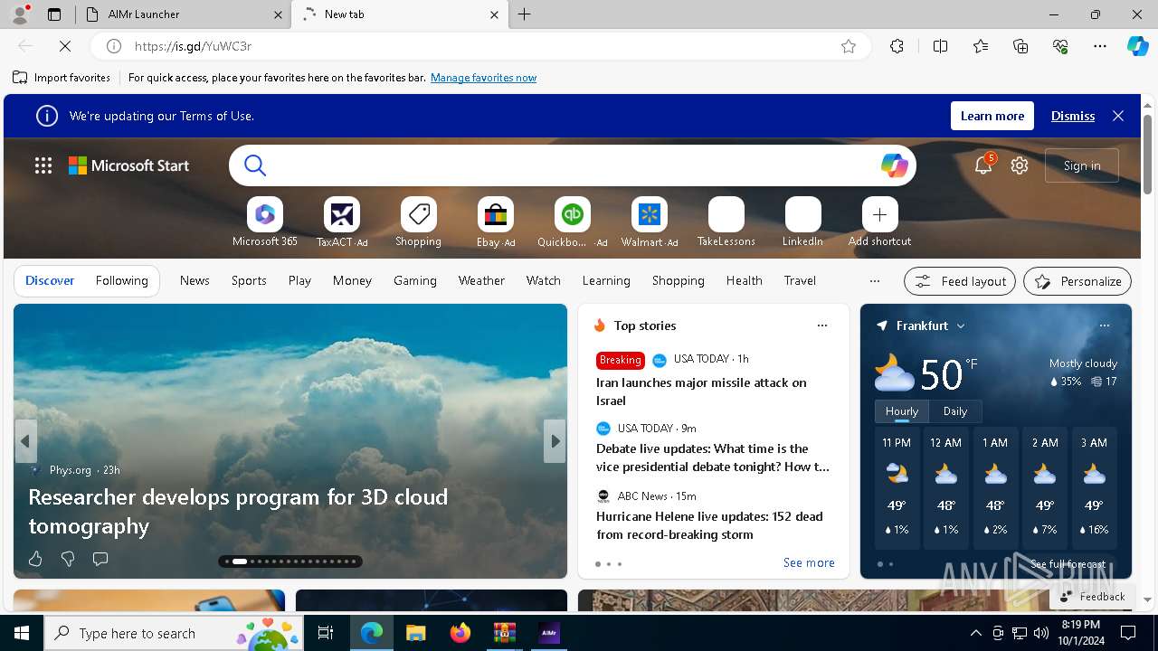Dislike the 3D cloud tomography story
Screen dimensions: 1158x651
pyautogui.click(x=68, y=559)
